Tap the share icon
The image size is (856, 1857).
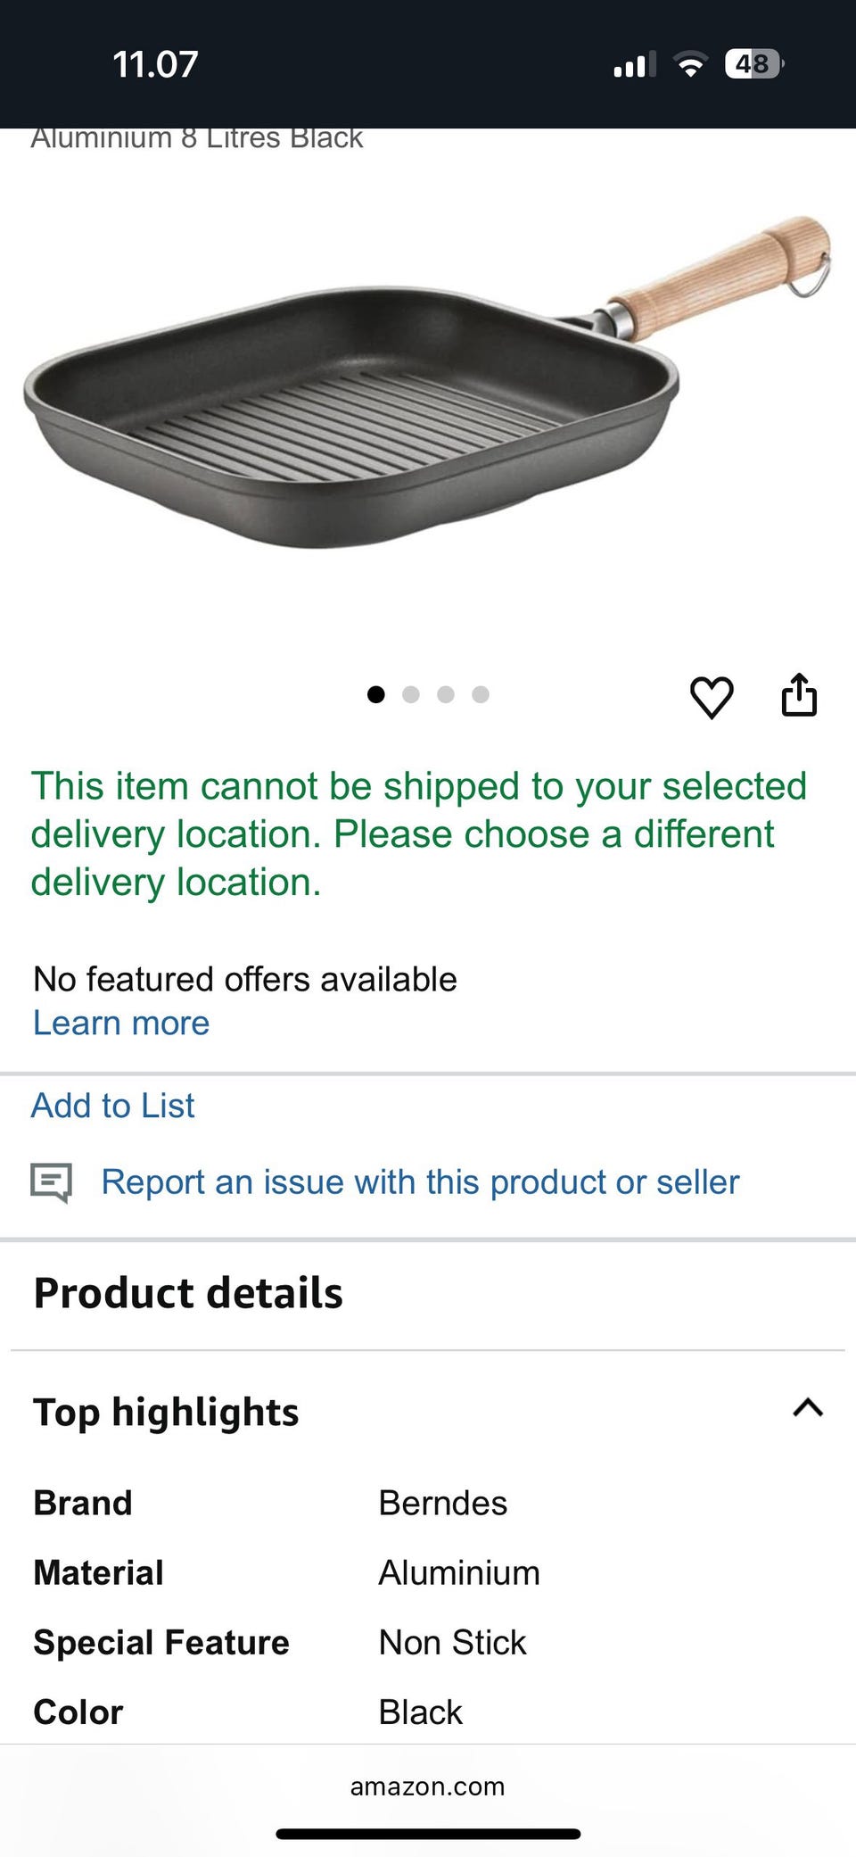799,695
